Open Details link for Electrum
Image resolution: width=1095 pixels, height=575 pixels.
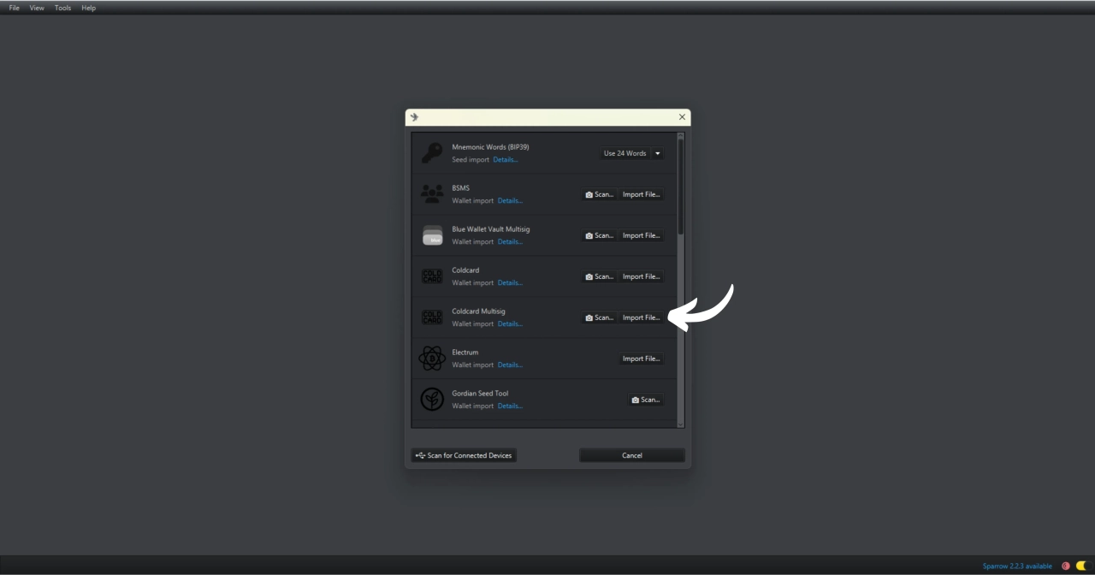pos(510,365)
